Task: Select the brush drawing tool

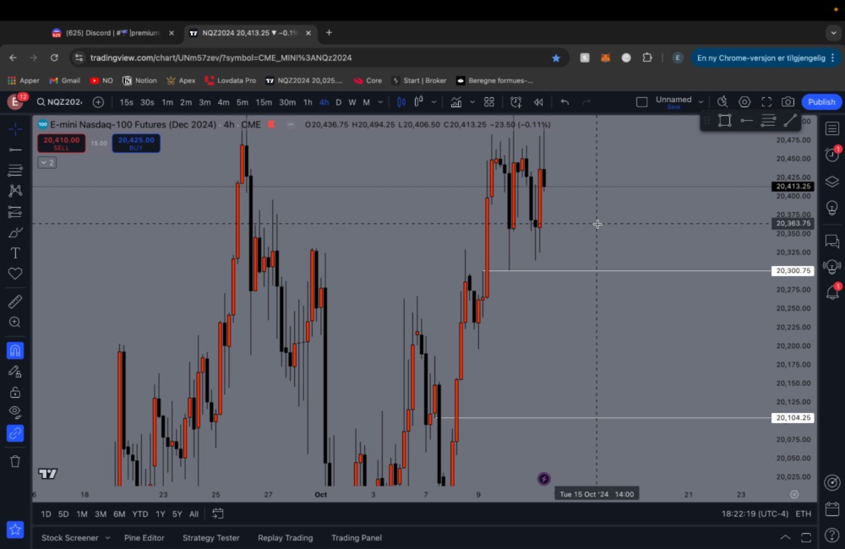Action: tap(15, 233)
